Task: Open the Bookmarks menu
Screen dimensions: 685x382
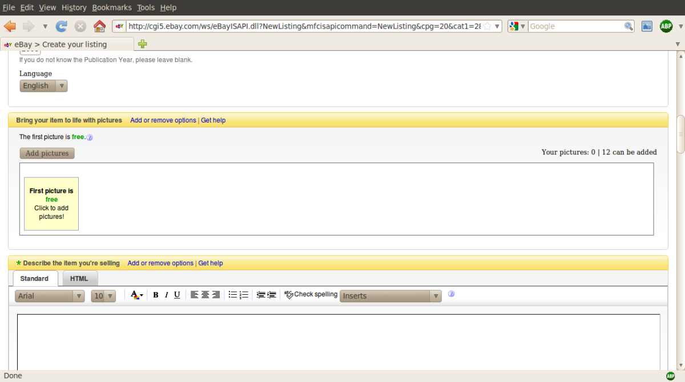Action: (112, 7)
